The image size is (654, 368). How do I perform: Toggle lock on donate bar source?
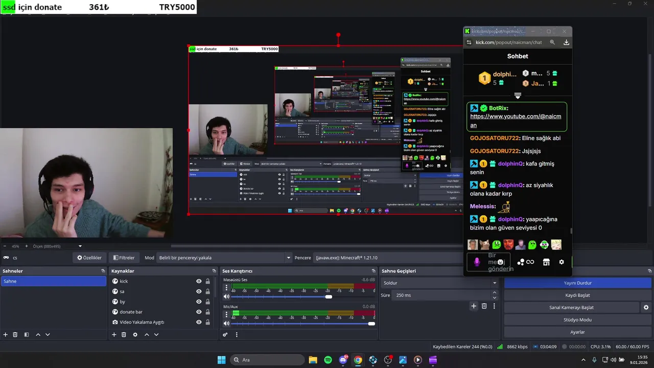(207, 312)
